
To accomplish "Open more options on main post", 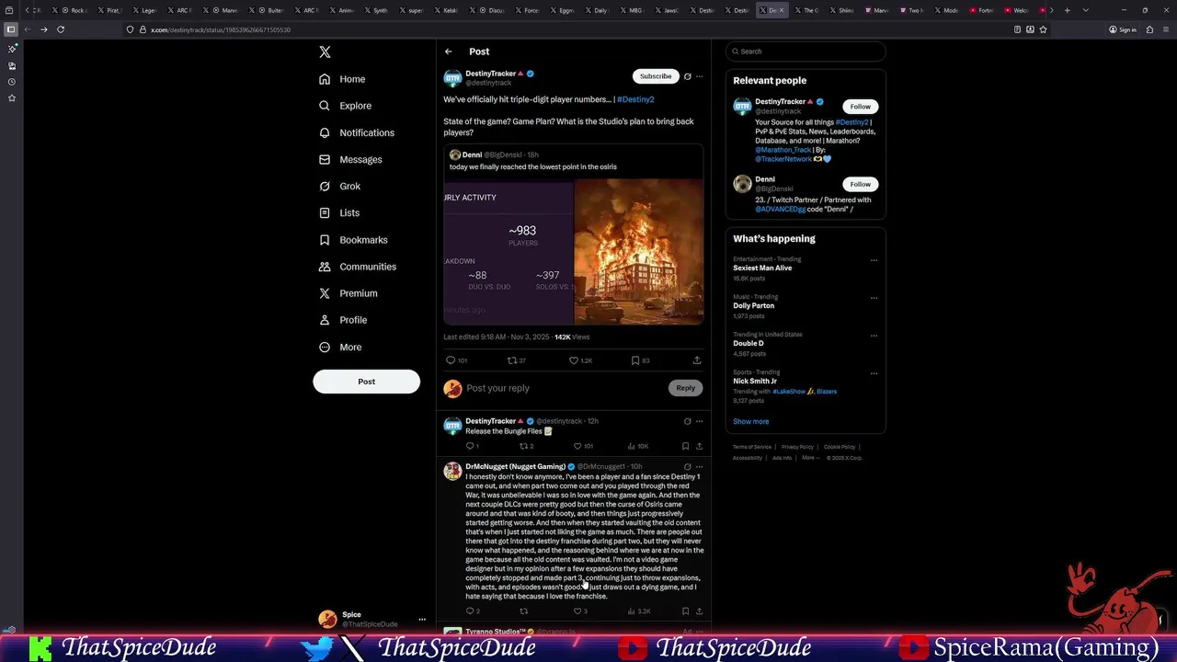I will [699, 76].
